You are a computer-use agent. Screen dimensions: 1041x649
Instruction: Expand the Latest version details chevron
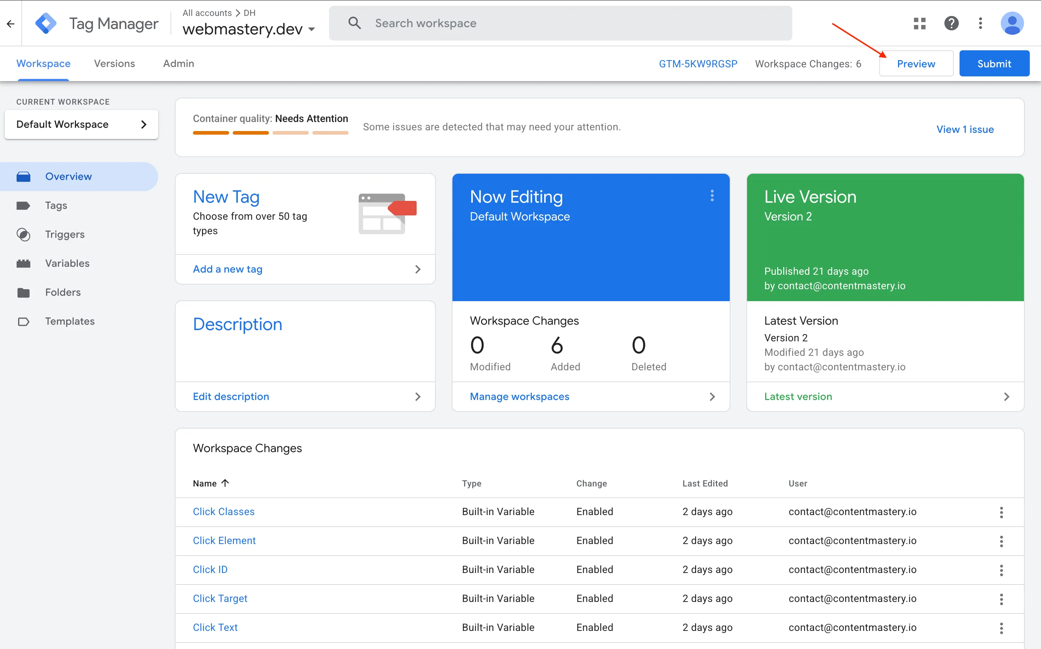pos(1007,397)
